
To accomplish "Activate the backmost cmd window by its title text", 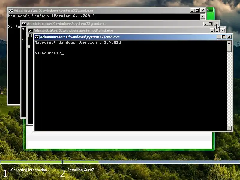I will click(54, 10).
